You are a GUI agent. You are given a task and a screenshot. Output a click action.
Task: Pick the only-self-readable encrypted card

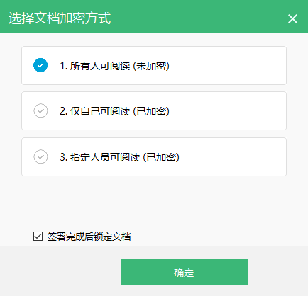pyautogui.click(x=154, y=111)
